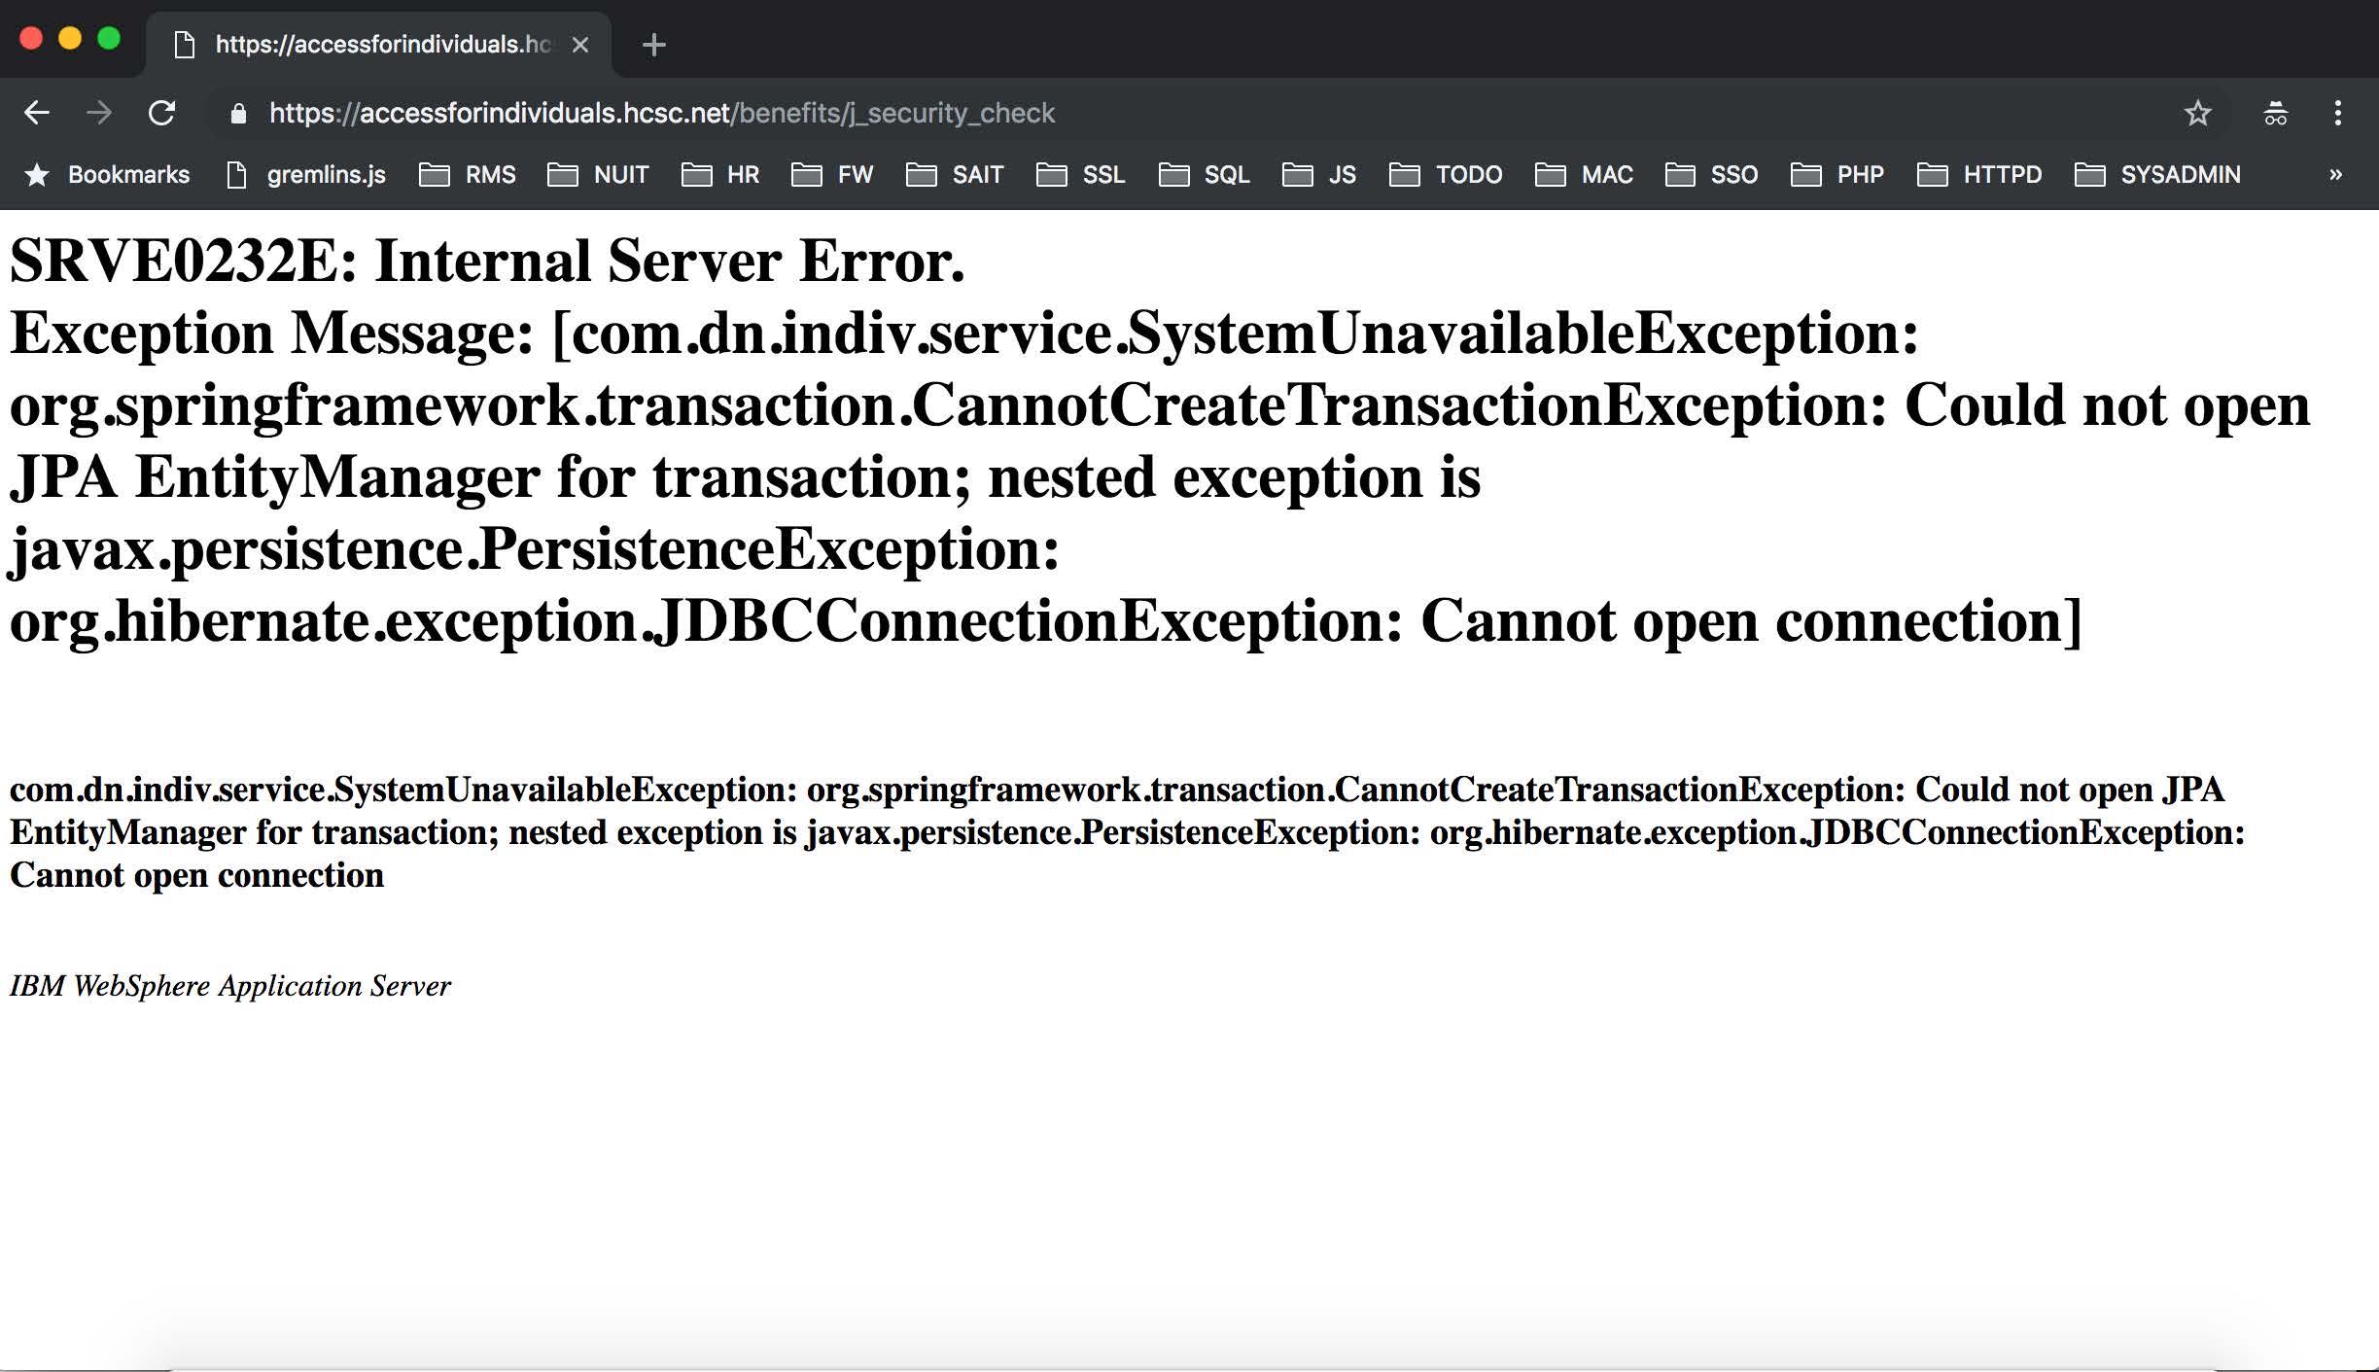
Task: Show hidden bookmarks with the double chevron
Action: [x=2335, y=175]
